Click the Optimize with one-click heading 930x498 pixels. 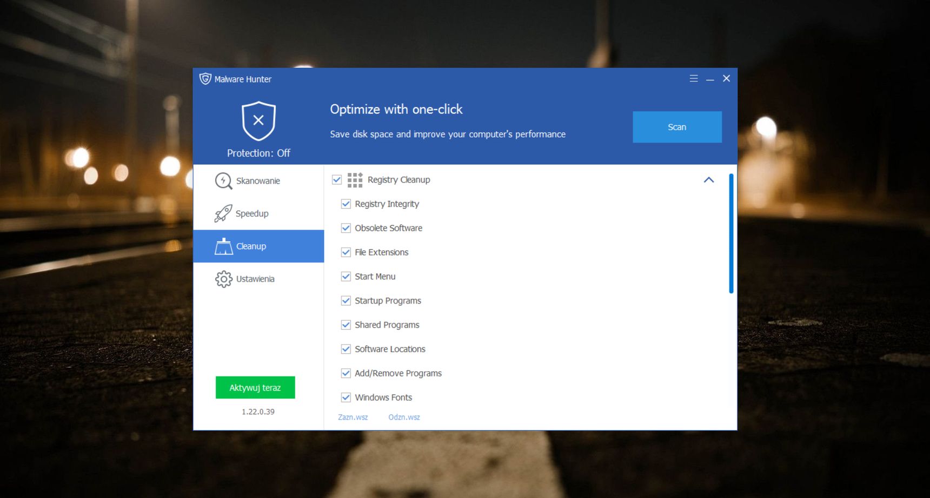click(x=396, y=110)
